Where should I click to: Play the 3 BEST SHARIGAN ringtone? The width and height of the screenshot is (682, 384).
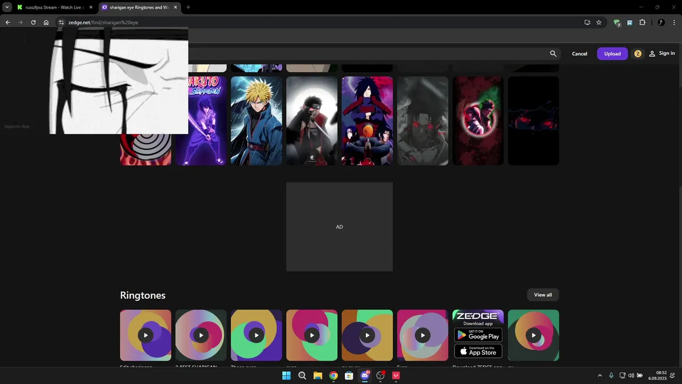tap(201, 335)
